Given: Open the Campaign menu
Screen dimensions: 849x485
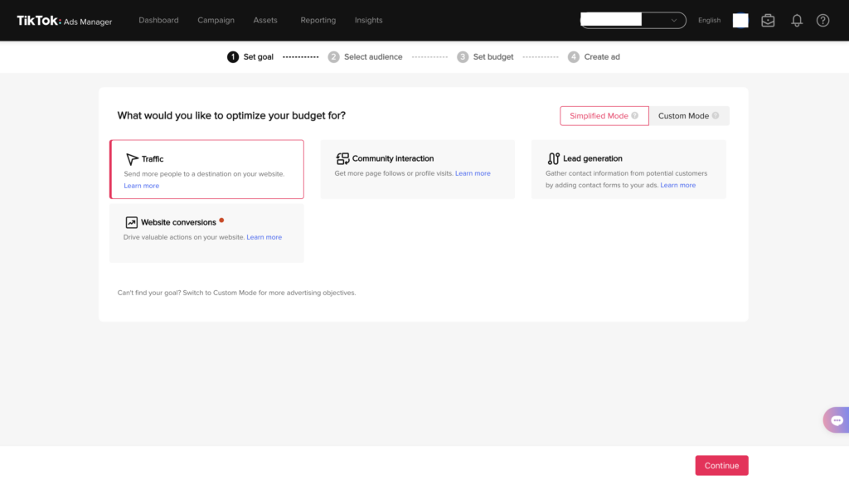Looking at the screenshot, I should pyautogui.click(x=216, y=20).
